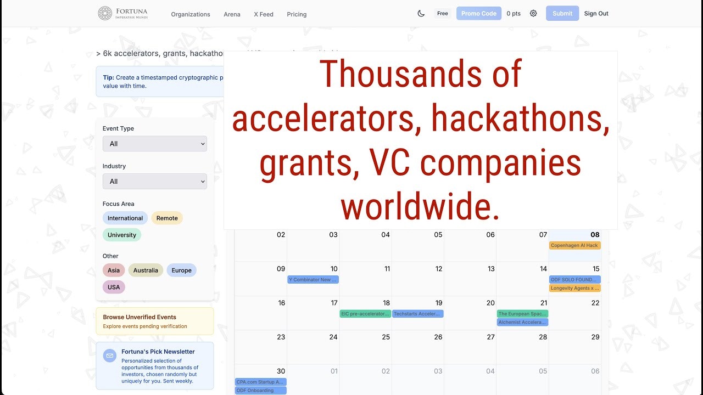Open the Pricing page
Screen dimensions: 703x395
point(297,14)
